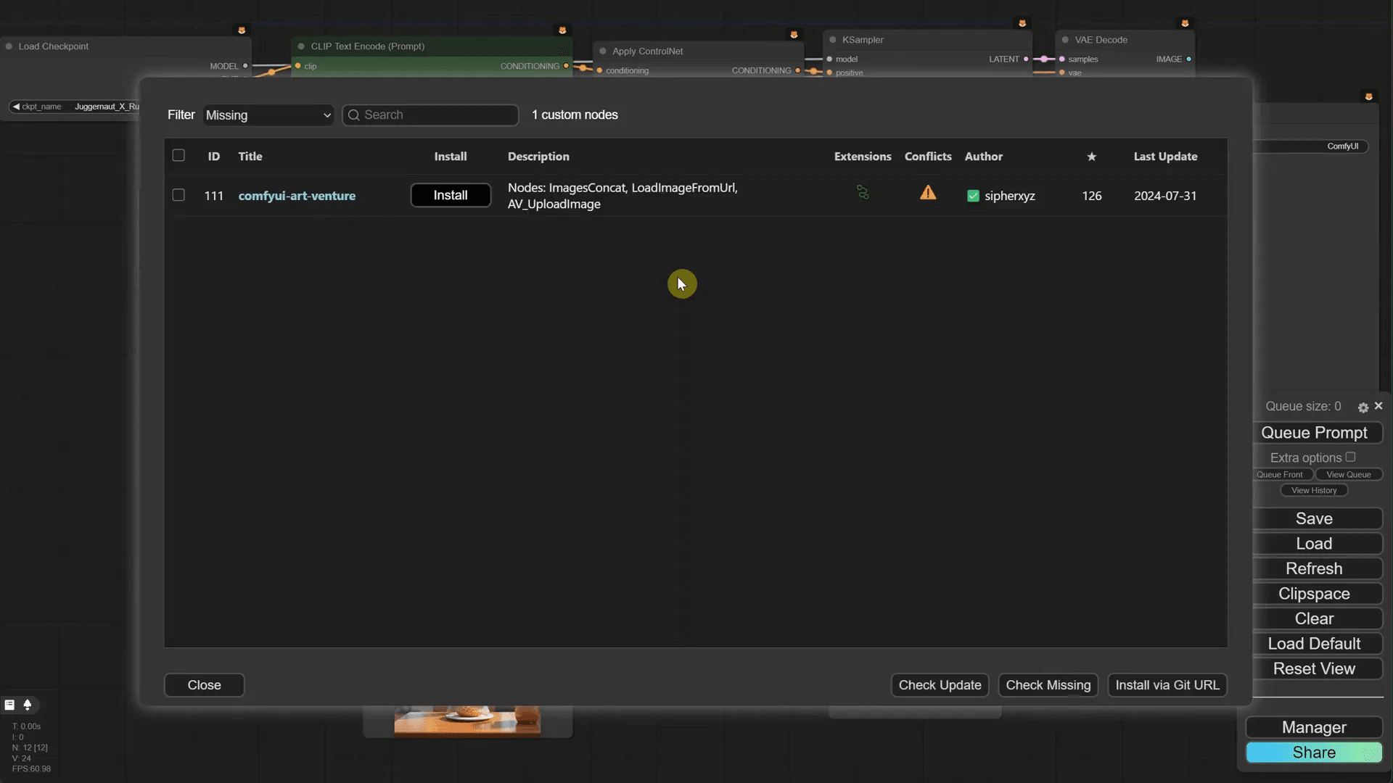Click the verified author badge next to sipherxyz

[973, 196]
